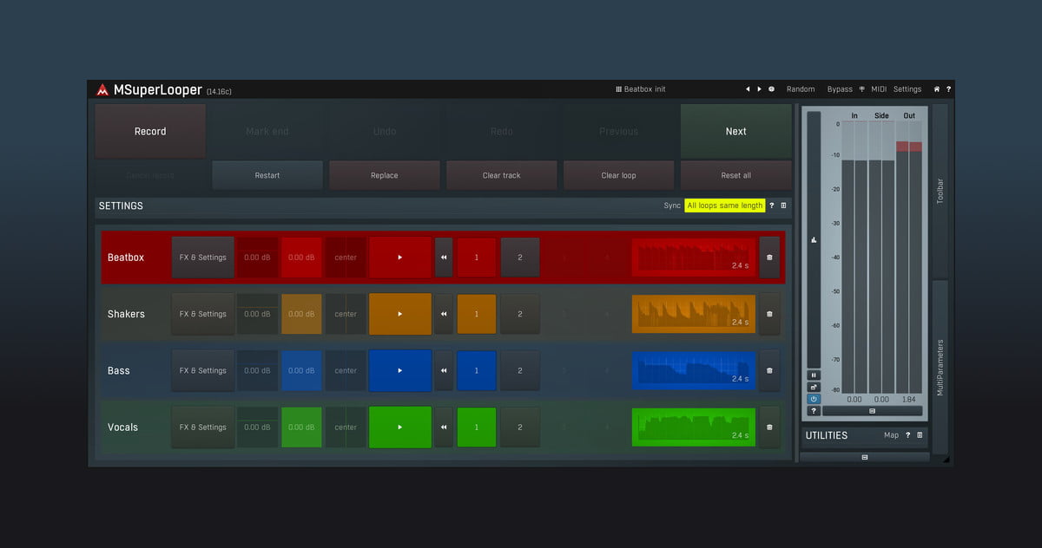This screenshot has height=548, width=1042.
Task: Toggle Bypass in the top bar
Action: coord(839,89)
